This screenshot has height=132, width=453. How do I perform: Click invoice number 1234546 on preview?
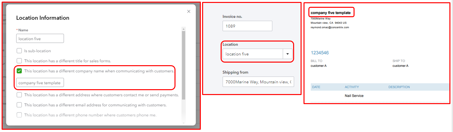pyautogui.click(x=320, y=53)
